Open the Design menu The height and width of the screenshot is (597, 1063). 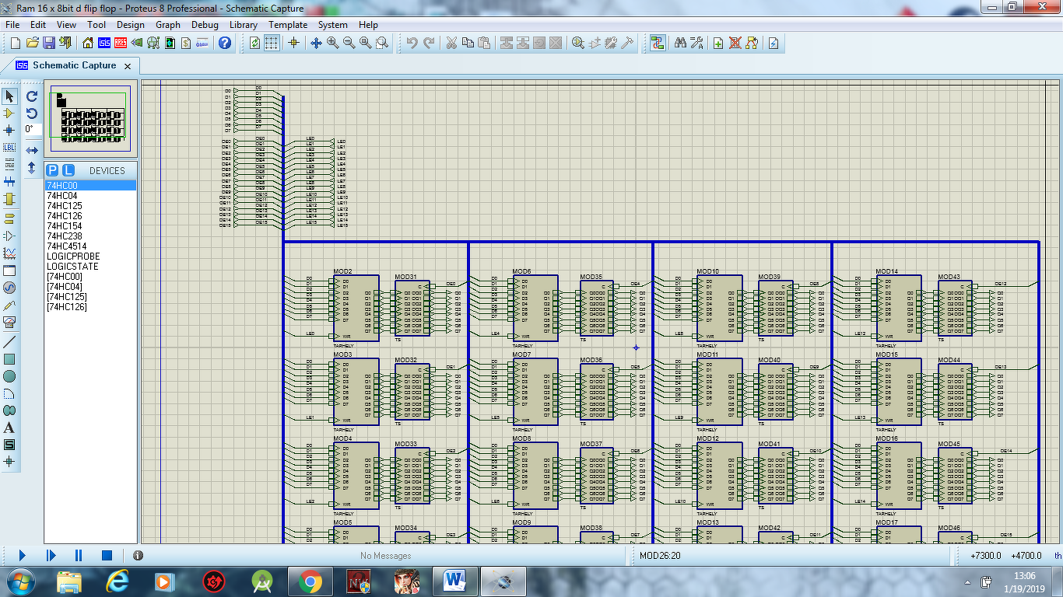(131, 25)
